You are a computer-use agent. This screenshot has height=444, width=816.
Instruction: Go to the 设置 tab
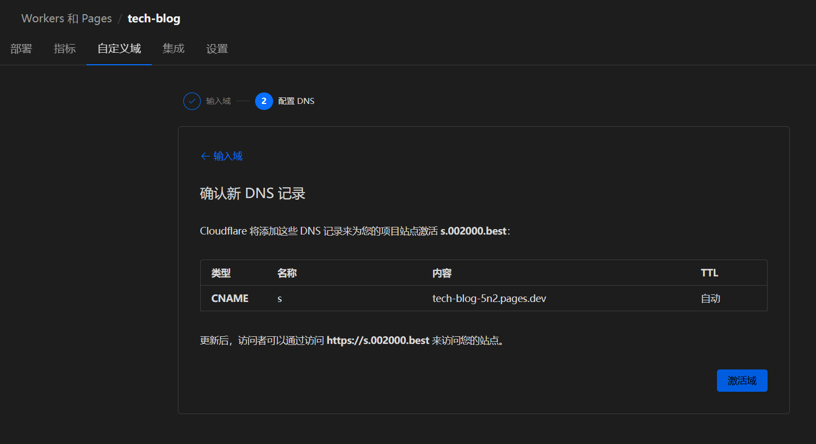[x=217, y=49]
